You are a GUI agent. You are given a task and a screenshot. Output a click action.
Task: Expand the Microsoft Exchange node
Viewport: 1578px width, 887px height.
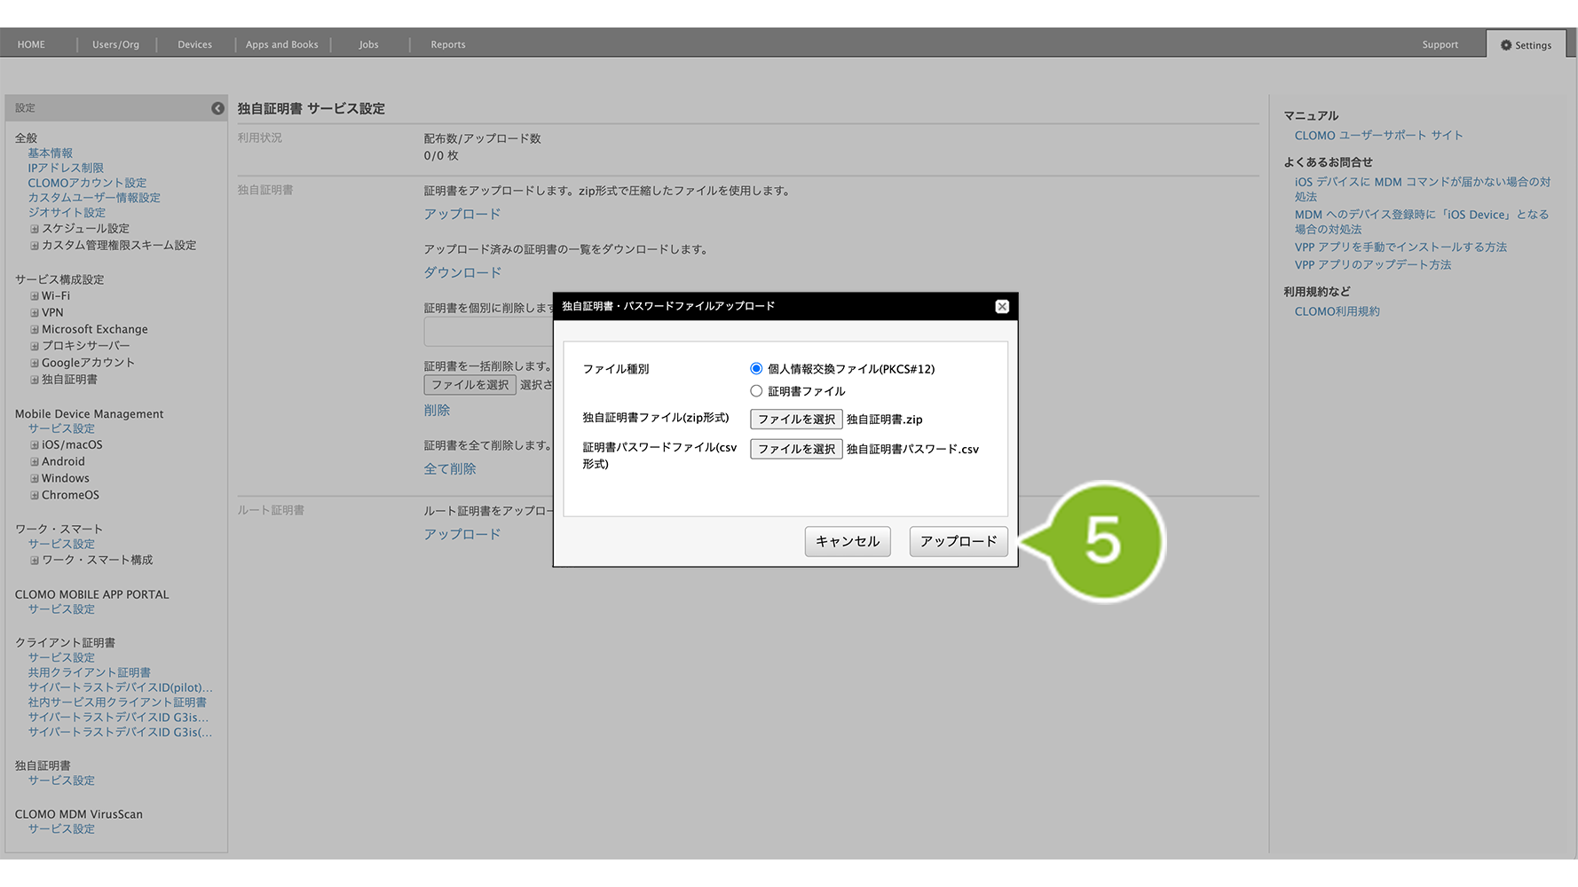(x=35, y=330)
